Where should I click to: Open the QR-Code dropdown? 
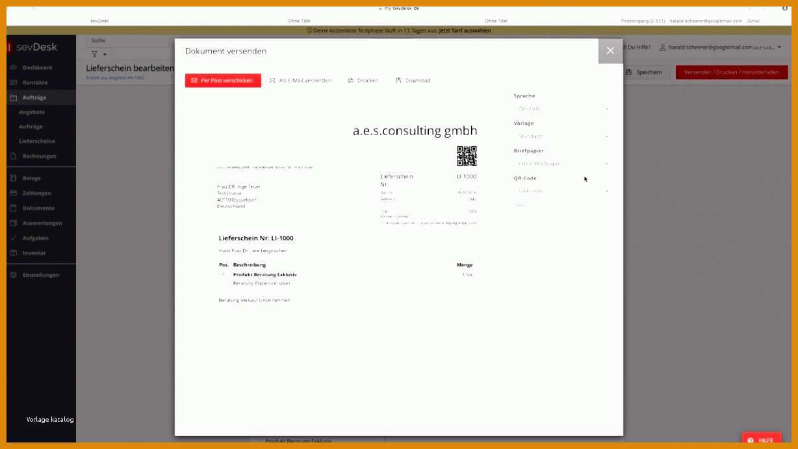click(562, 191)
